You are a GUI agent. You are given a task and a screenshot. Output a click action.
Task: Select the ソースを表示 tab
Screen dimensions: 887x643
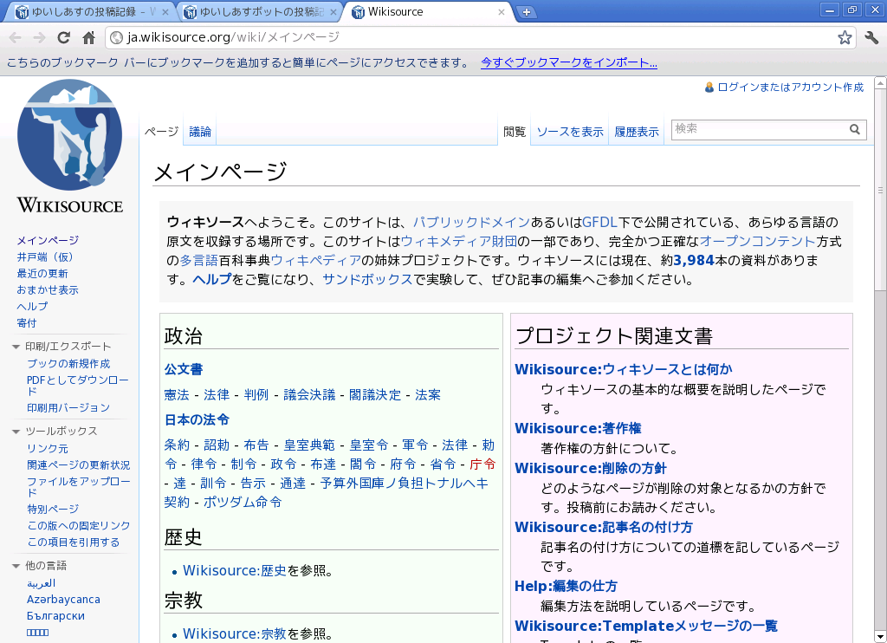click(569, 132)
